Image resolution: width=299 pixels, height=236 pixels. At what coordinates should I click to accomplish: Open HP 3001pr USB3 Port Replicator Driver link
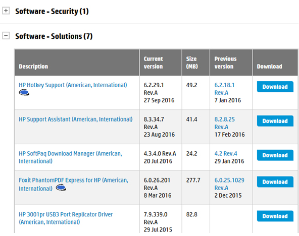coord(66,218)
